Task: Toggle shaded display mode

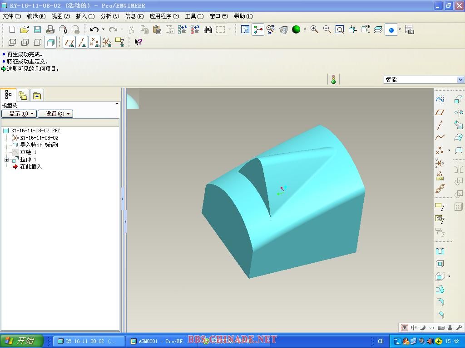Action: (x=50, y=43)
